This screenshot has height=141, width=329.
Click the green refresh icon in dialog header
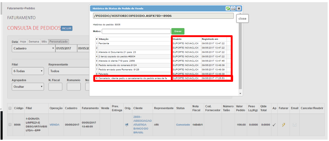point(228,8)
